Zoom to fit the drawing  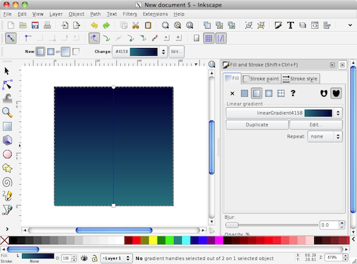click(x=178, y=25)
